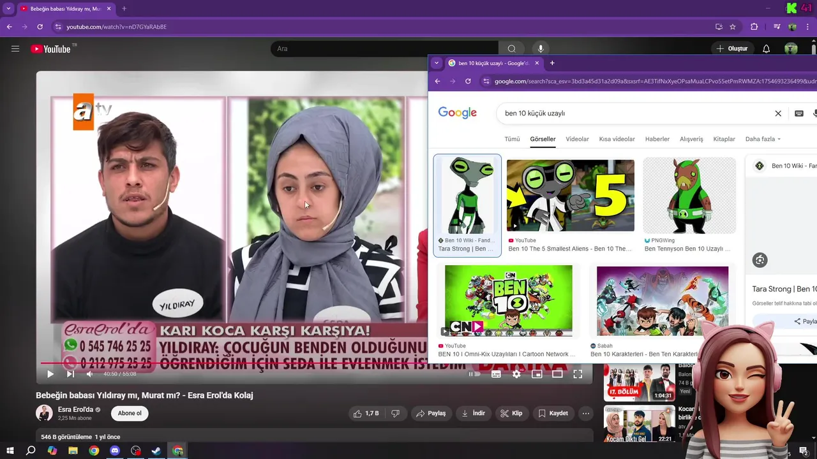Clear Google search query with X
The height and width of the screenshot is (459, 817).
tap(778, 113)
